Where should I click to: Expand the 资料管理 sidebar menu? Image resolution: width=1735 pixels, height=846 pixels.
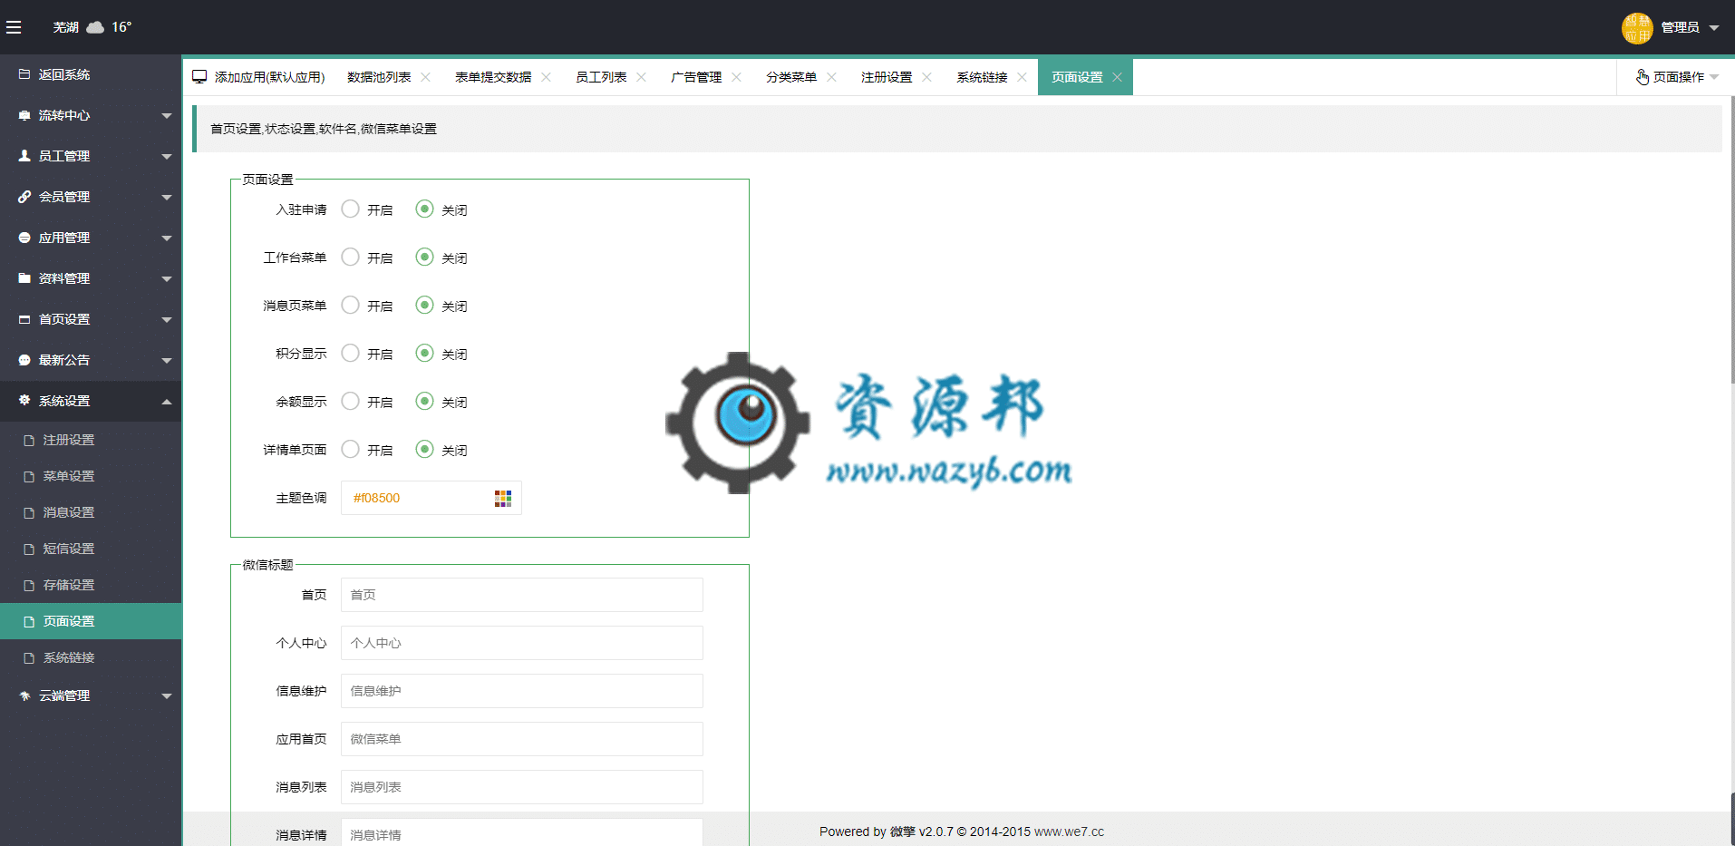pyautogui.click(x=167, y=279)
